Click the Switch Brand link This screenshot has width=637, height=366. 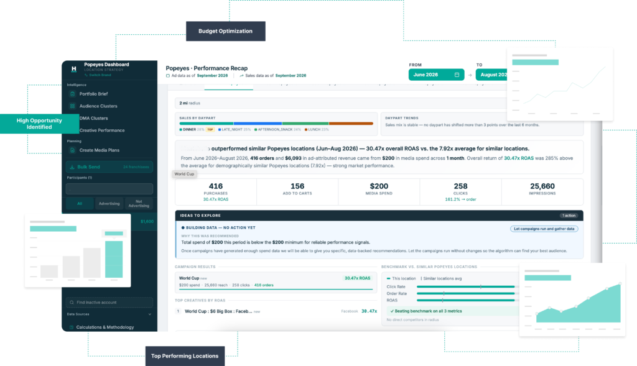(100, 75)
